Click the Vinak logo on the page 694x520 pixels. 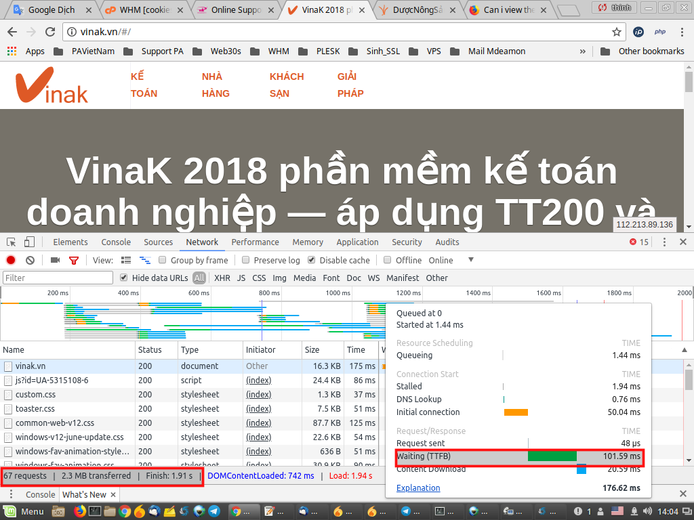pos(52,85)
